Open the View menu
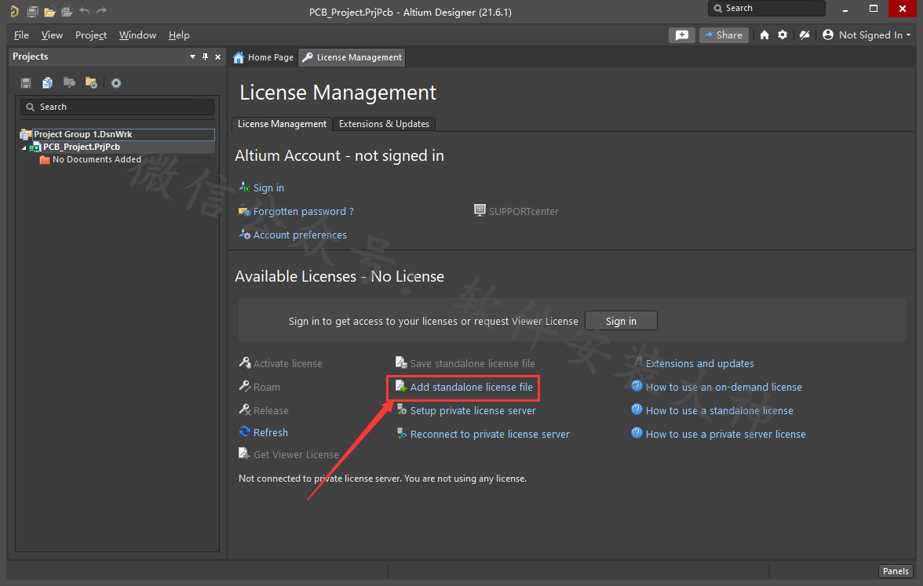This screenshot has height=586, width=923. [x=52, y=35]
